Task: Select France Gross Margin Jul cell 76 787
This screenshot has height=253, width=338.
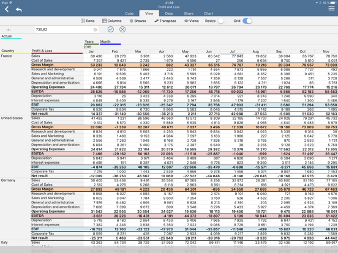Action: tap(237, 65)
